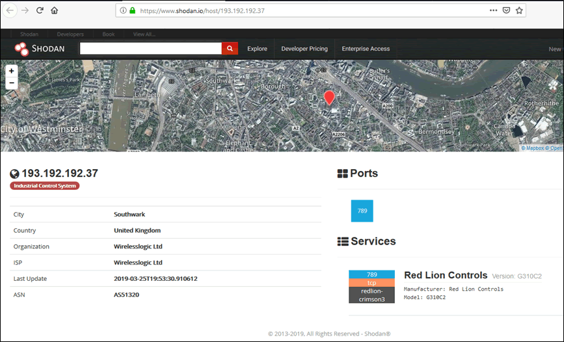The image size is (564, 342).
Task: Click the Red Lion Controls service heading
Action: 446,275
